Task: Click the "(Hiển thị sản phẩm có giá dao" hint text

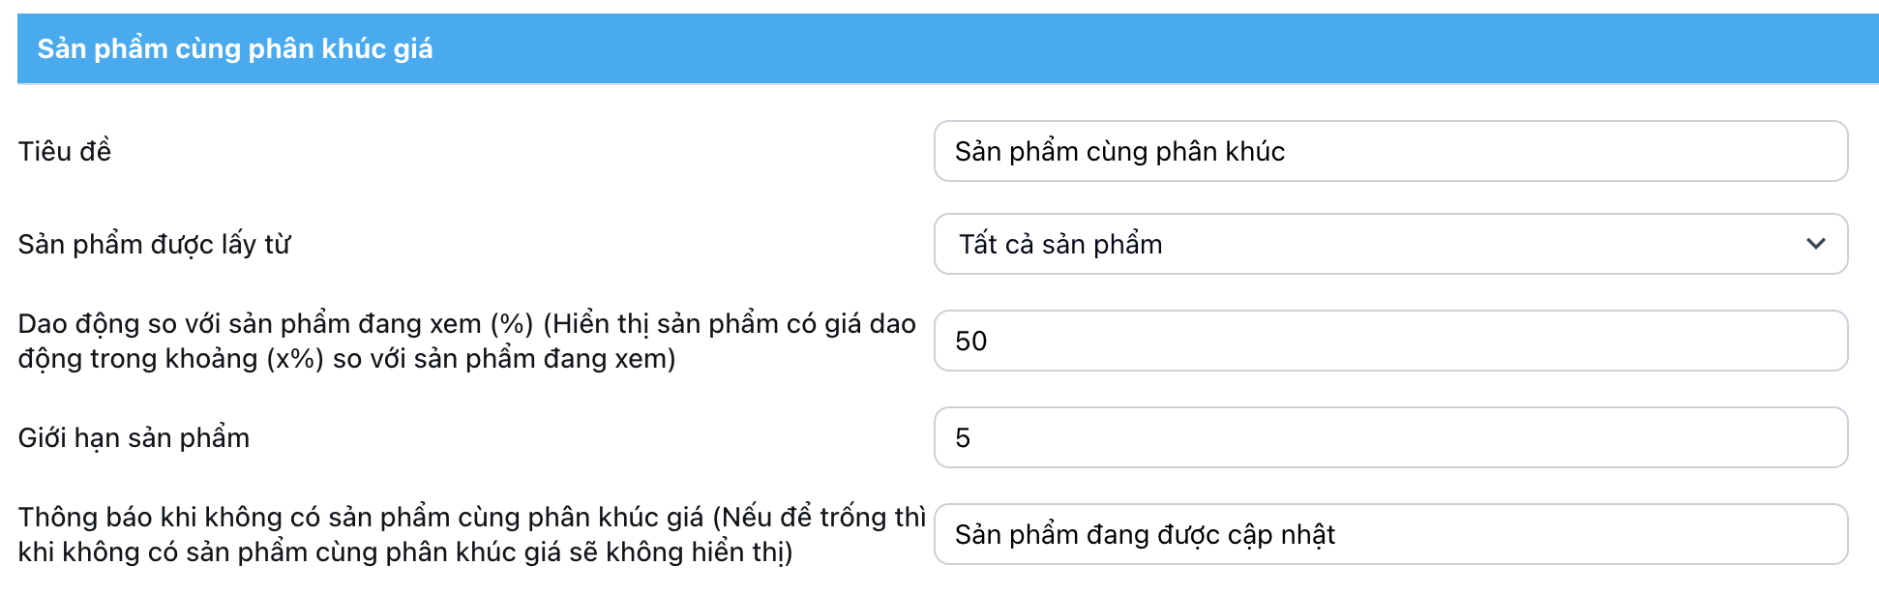Action: click(728, 323)
